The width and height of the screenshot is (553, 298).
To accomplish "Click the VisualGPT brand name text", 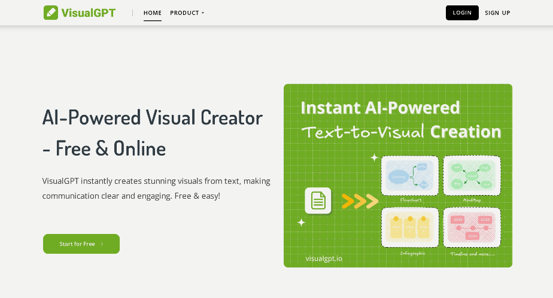I will pos(88,13).
